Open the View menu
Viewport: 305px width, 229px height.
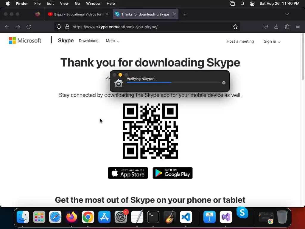64,3
